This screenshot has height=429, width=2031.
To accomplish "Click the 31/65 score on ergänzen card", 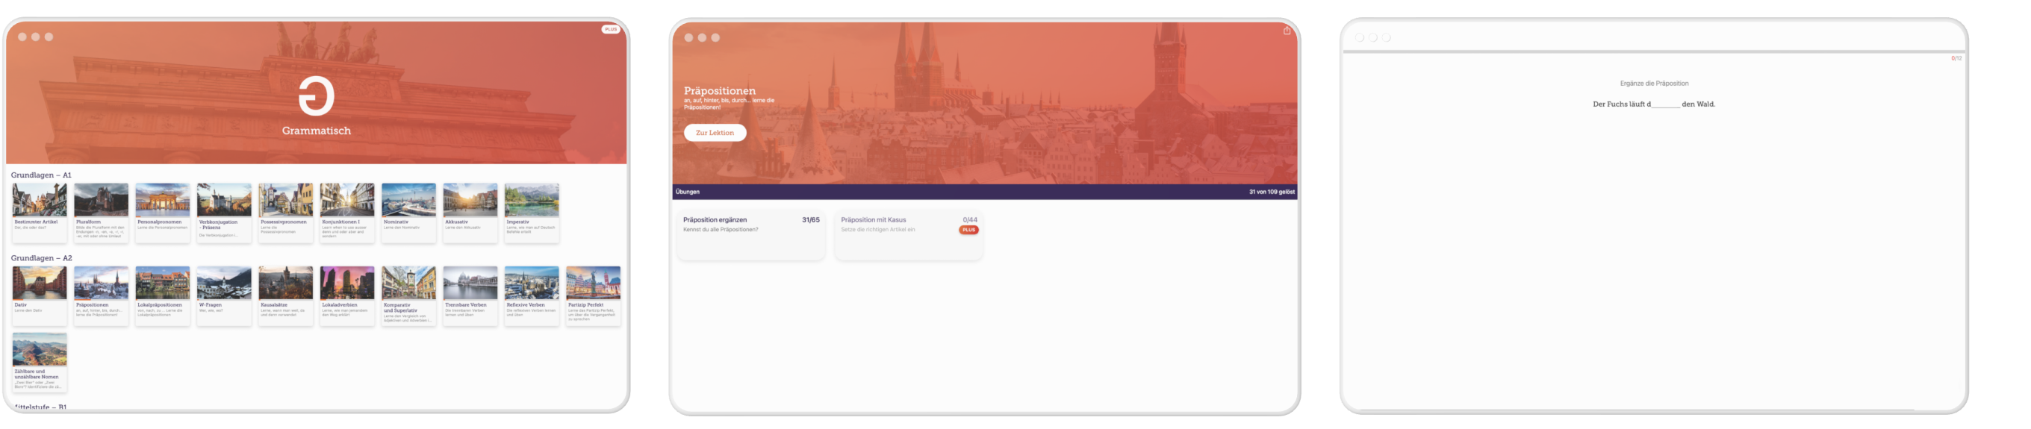I will click(810, 220).
